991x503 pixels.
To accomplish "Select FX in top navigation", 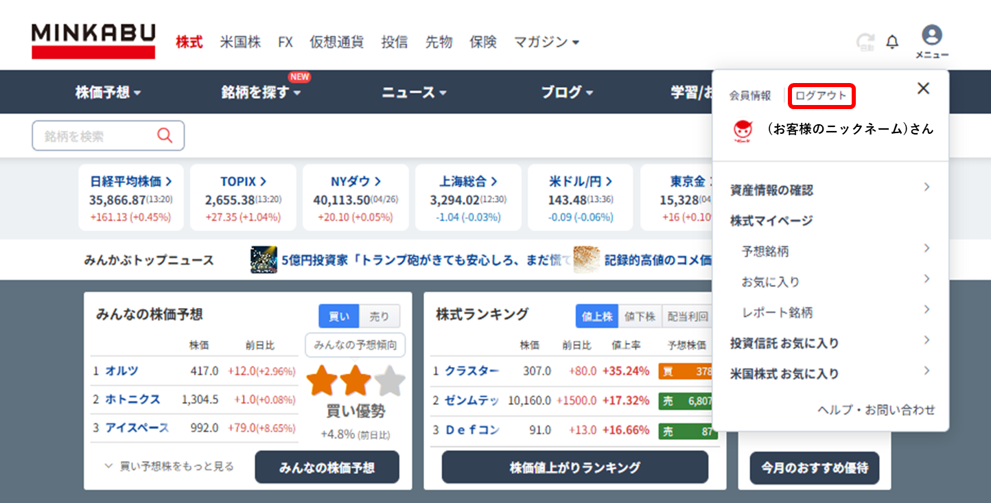I will [285, 42].
